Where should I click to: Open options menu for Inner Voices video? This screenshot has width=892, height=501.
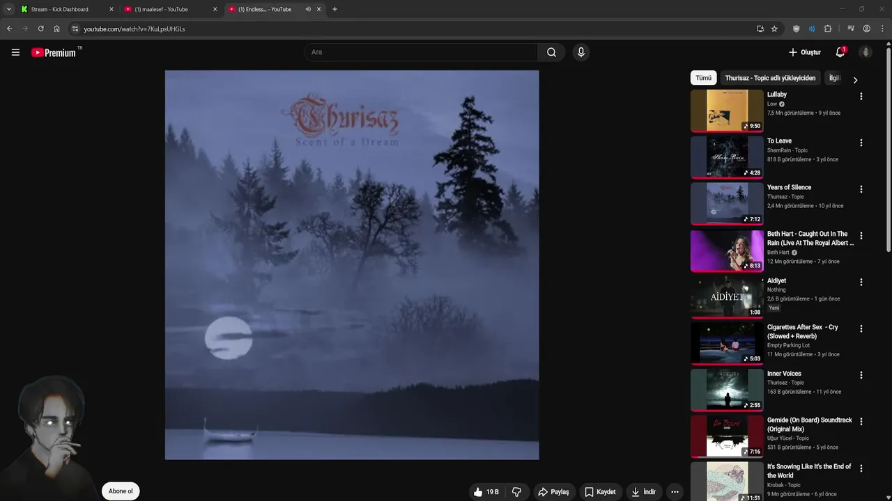coord(861,375)
